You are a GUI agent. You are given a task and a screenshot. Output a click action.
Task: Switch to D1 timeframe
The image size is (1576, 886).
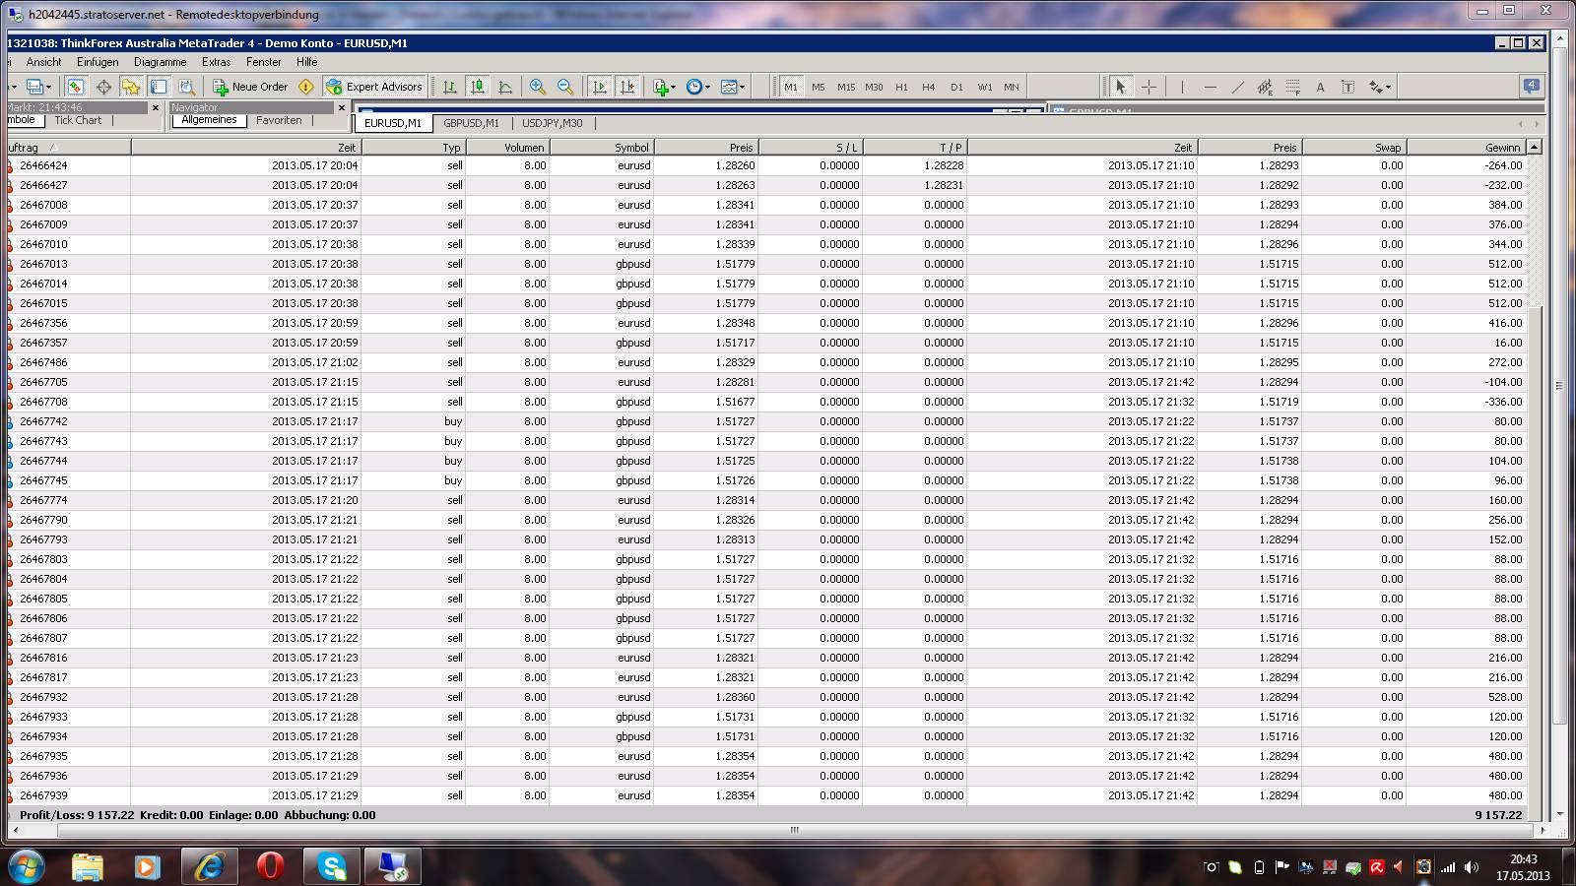(x=956, y=87)
